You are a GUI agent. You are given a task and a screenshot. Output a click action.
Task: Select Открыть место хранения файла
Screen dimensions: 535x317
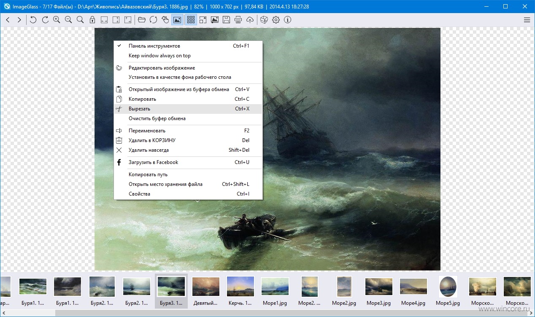(188, 184)
